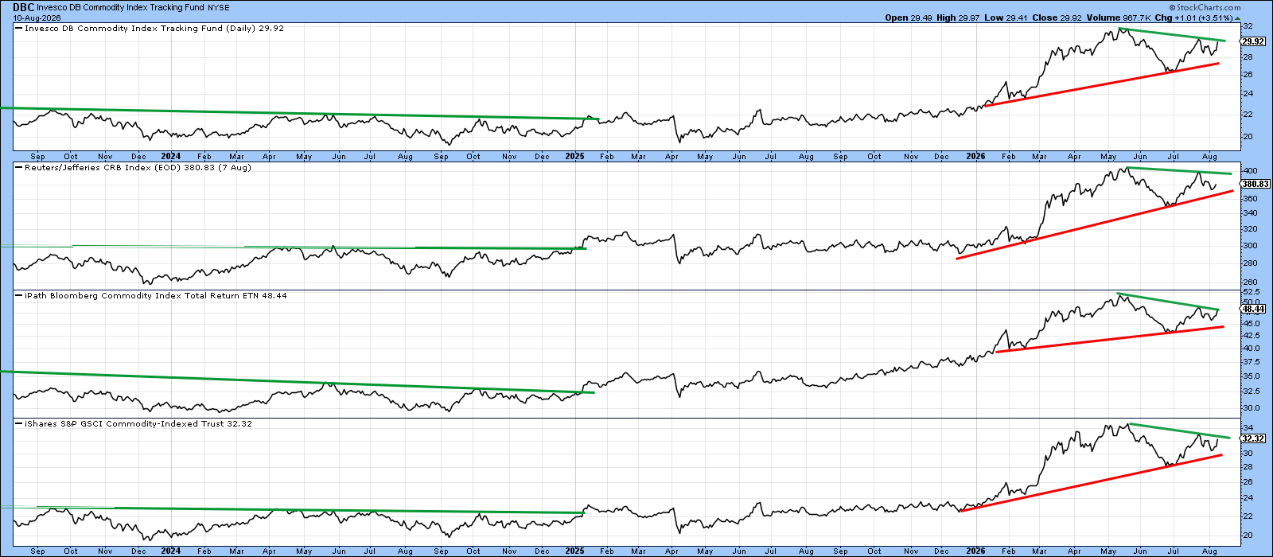This screenshot has width=1273, height=557.
Task: Click the Volume 967.7K value
Action: click(1117, 18)
